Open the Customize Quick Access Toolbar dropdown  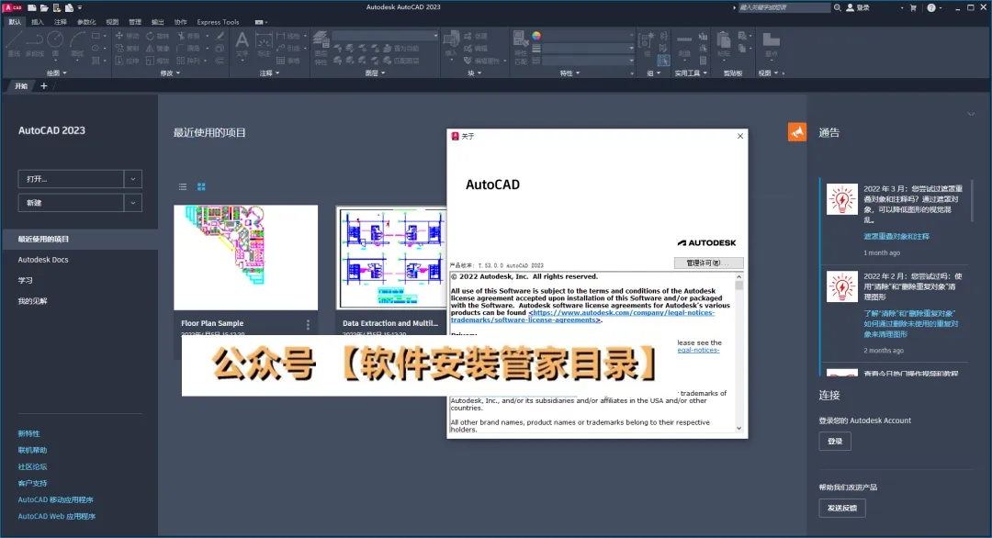pyautogui.click(x=80, y=7)
